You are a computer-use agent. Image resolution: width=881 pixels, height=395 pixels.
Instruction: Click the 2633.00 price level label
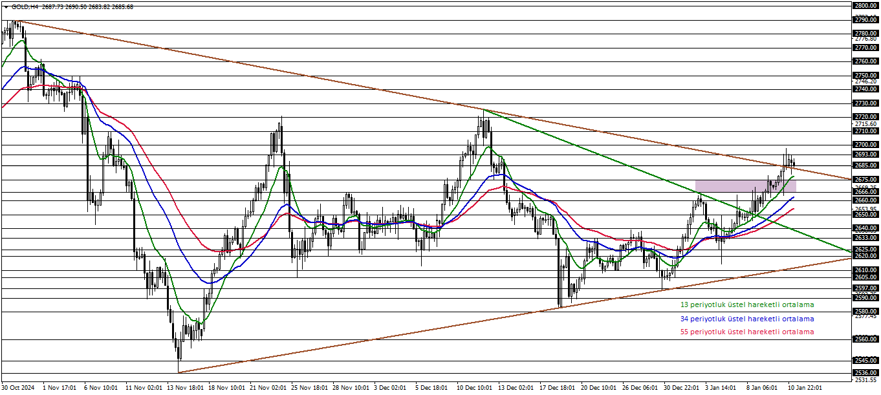pyautogui.click(x=865, y=238)
